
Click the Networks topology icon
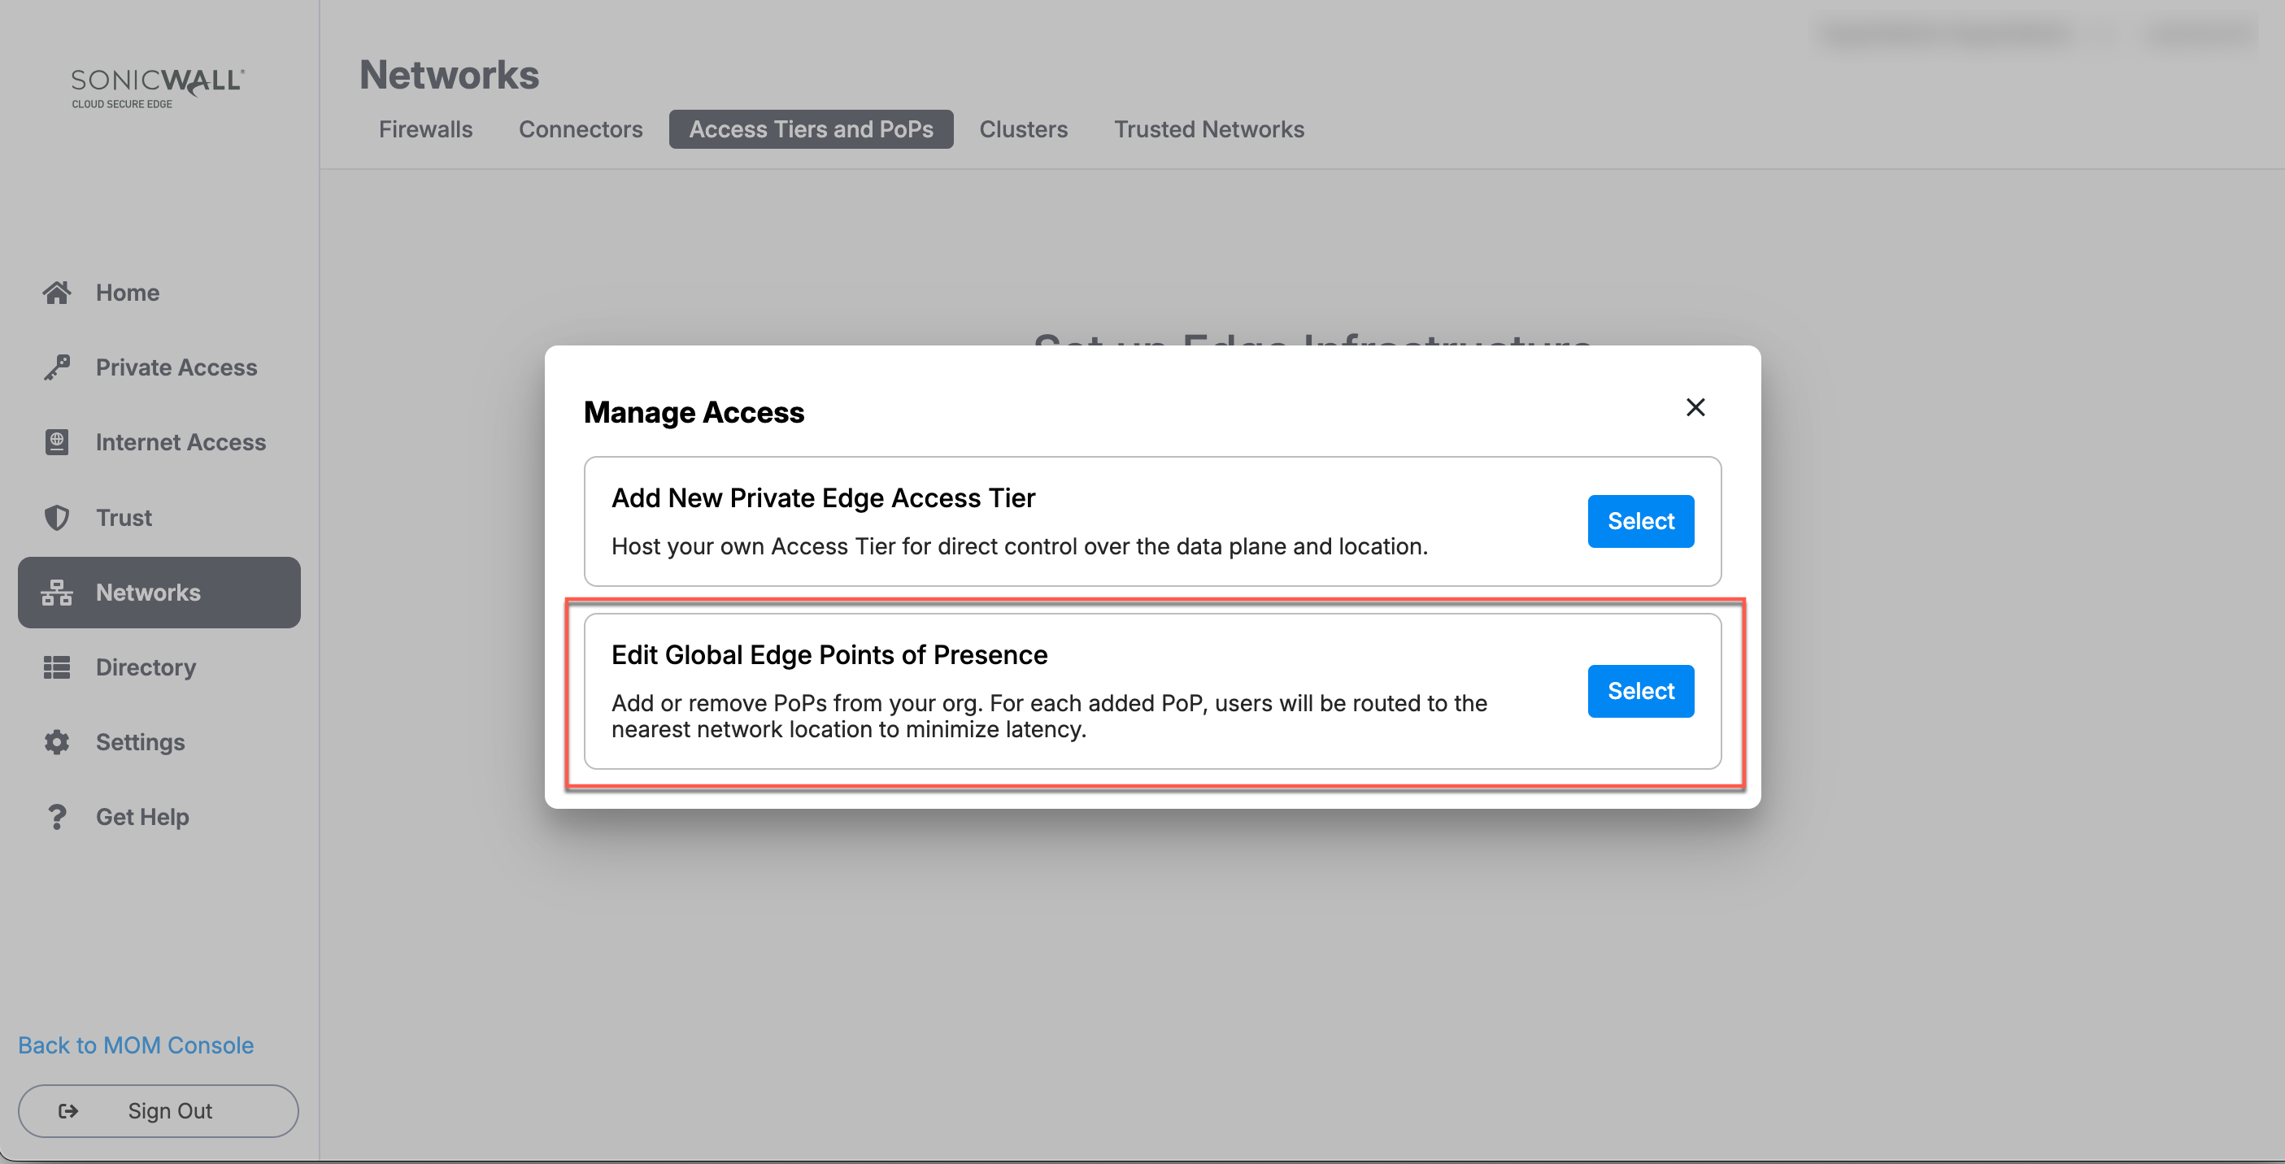coord(57,593)
